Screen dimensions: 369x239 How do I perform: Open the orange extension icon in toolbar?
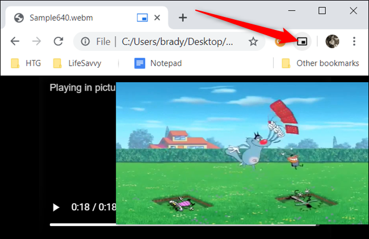[x=280, y=42]
